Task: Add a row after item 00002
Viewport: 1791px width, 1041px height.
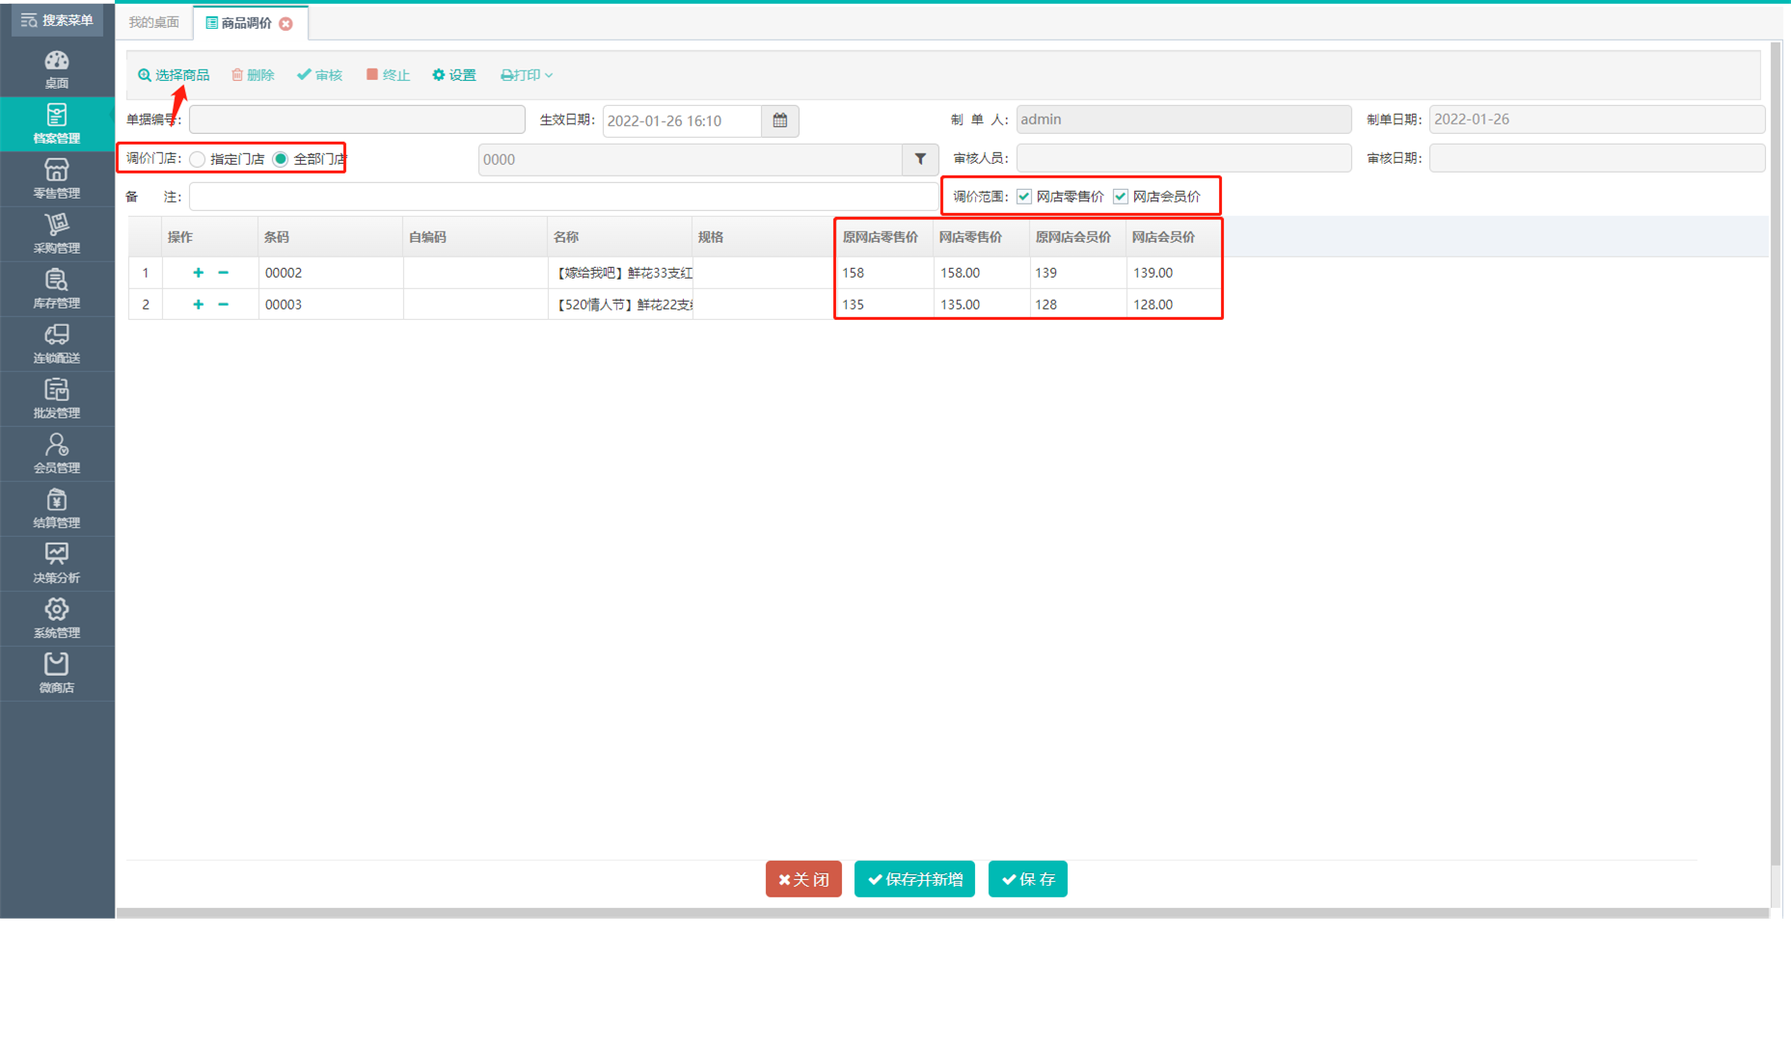Action: click(x=199, y=273)
